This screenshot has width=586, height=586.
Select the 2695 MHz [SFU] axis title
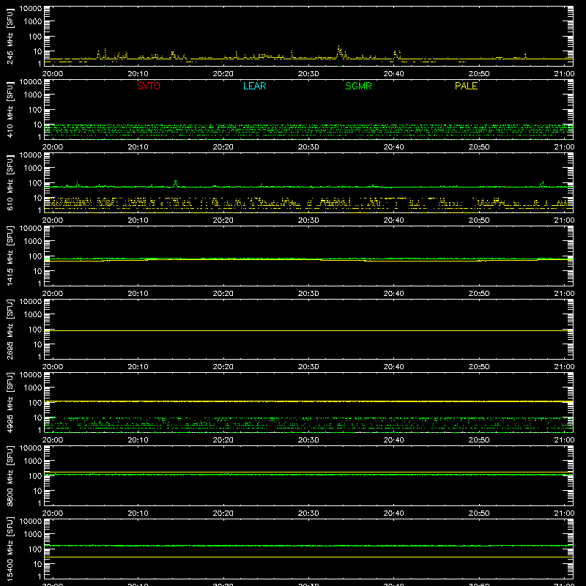pyautogui.click(x=10, y=330)
